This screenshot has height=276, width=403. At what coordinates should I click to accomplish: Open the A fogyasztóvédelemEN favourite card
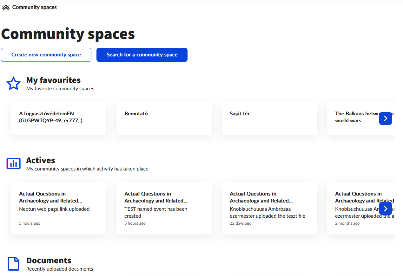(59, 118)
